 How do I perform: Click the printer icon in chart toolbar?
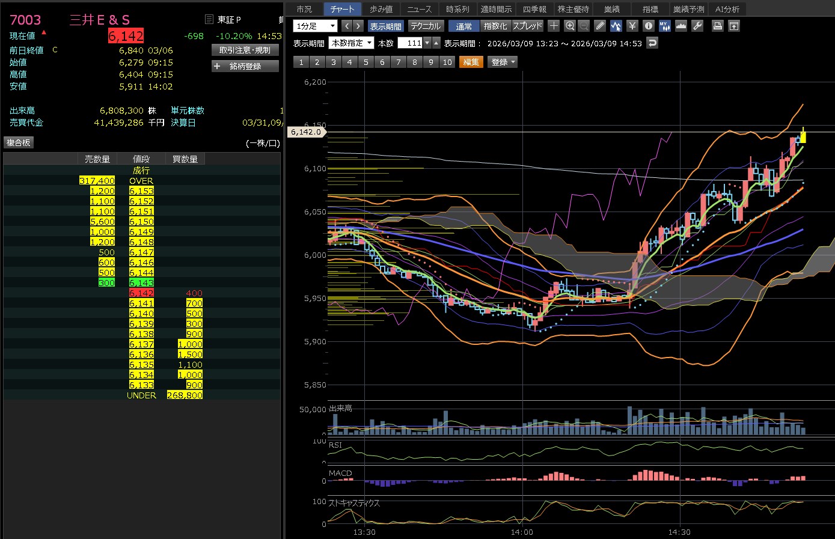point(717,26)
